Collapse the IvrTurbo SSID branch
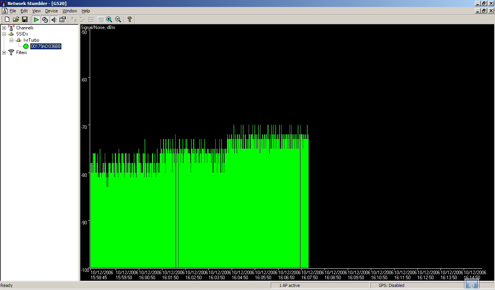 tap(12, 40)
